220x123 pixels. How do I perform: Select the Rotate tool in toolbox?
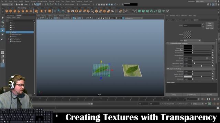click(x=3, y=35)
